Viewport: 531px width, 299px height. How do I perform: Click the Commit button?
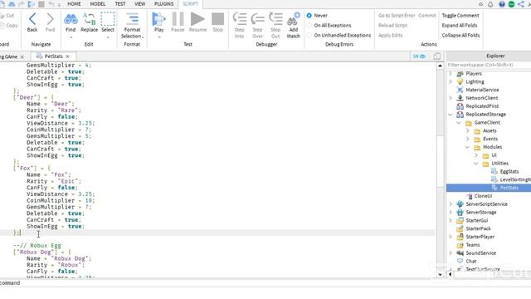coord(427,16)
